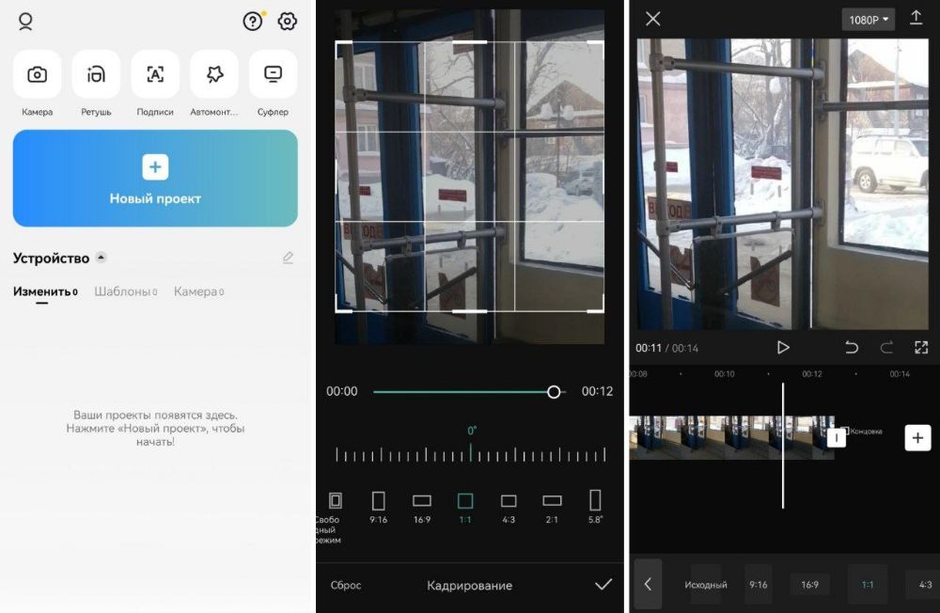Select 9:16 crop ratio icon

click(x=378, y=500)
